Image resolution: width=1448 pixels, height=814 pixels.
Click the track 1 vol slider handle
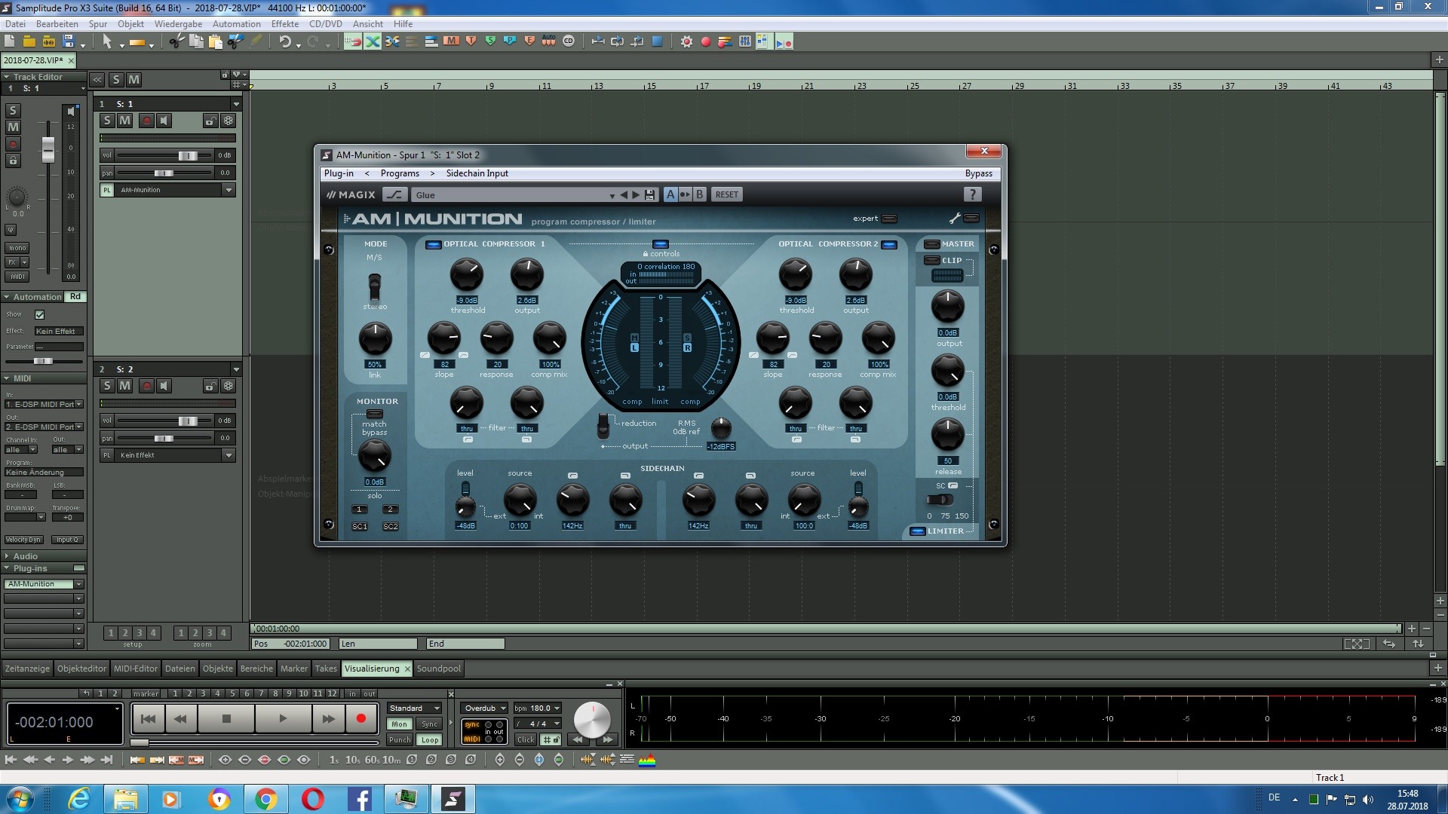click(x=187, y=155)
